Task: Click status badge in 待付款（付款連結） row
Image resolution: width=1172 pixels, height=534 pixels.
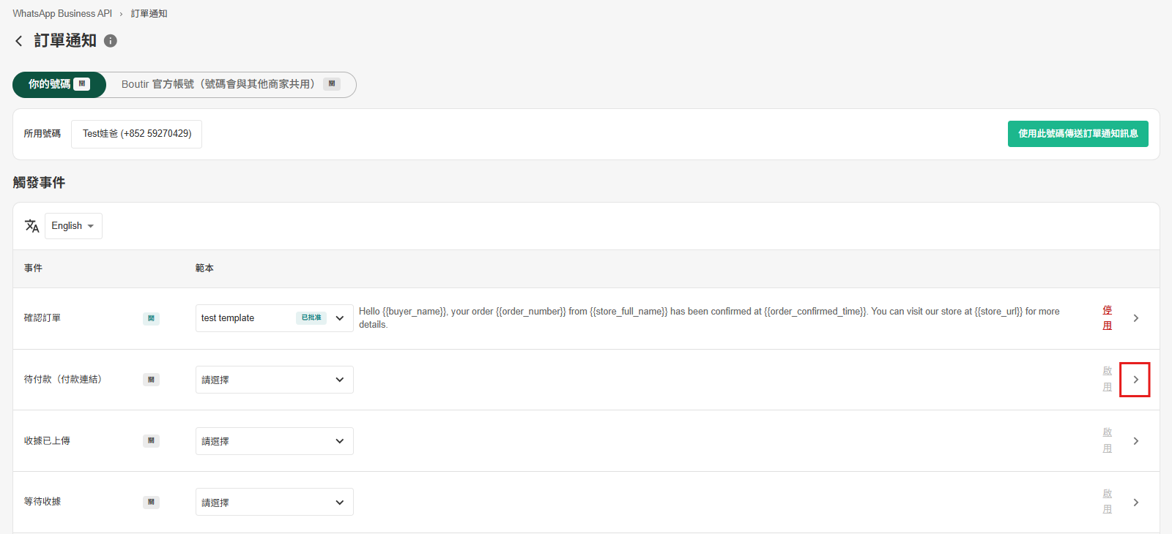Action: (151, 380)
